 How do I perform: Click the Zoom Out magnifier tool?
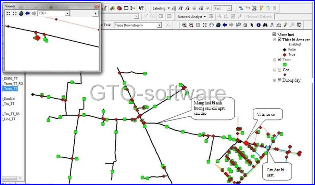(x=191, y=25)
